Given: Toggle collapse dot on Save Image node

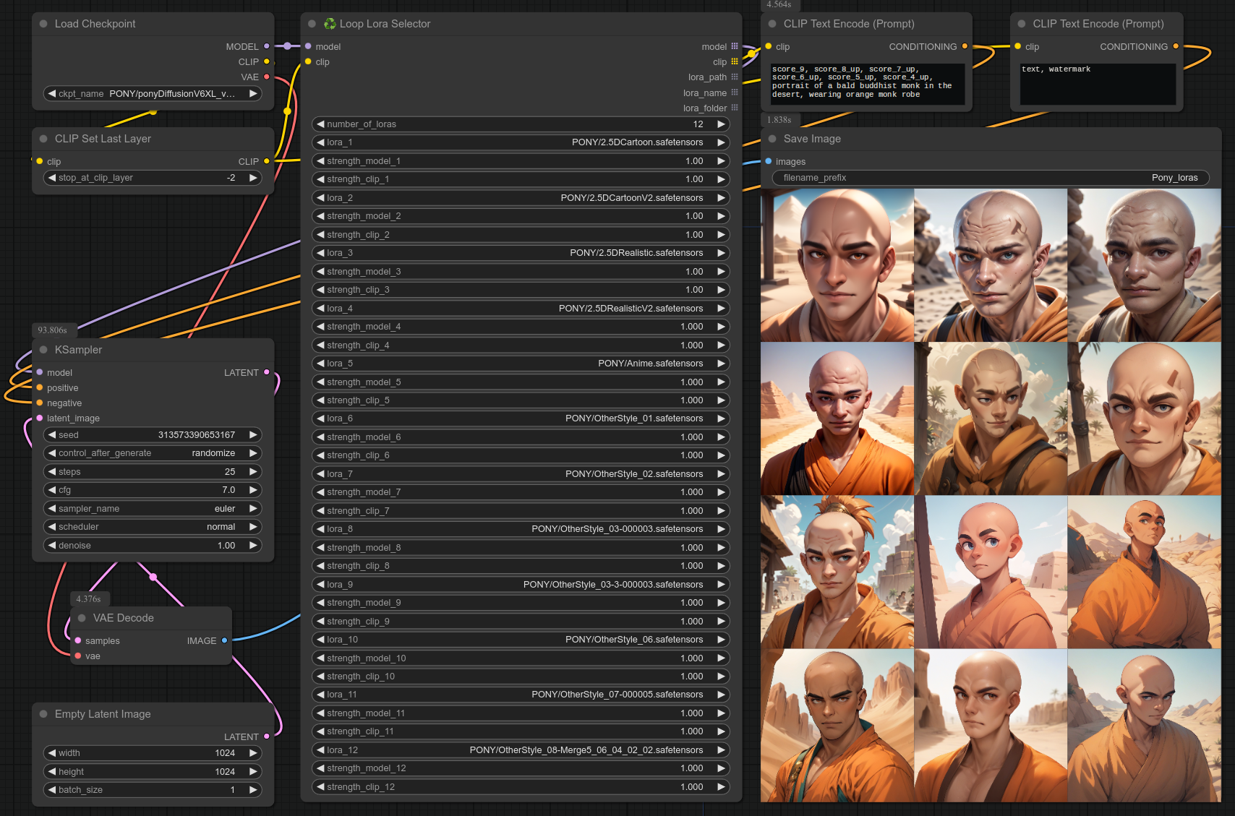Looking at the screenshot, I should pos(772,139).
